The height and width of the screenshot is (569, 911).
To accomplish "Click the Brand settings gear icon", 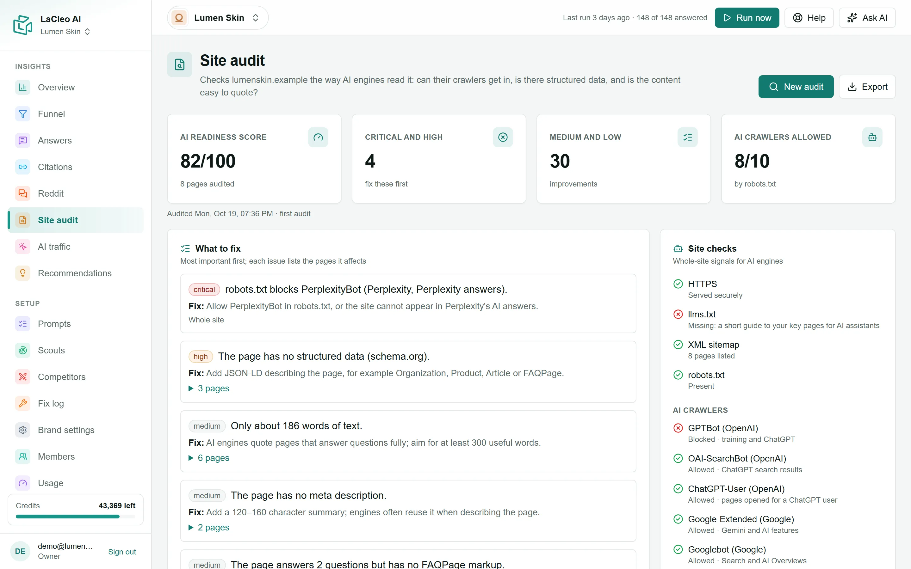I will click(x=22, y=430).
